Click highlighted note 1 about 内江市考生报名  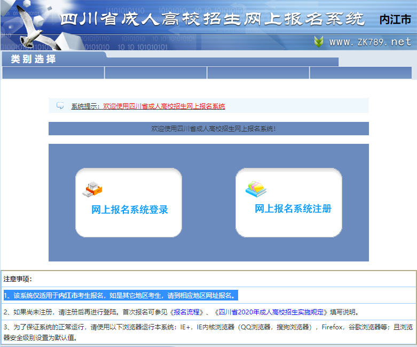click(121, 295)
